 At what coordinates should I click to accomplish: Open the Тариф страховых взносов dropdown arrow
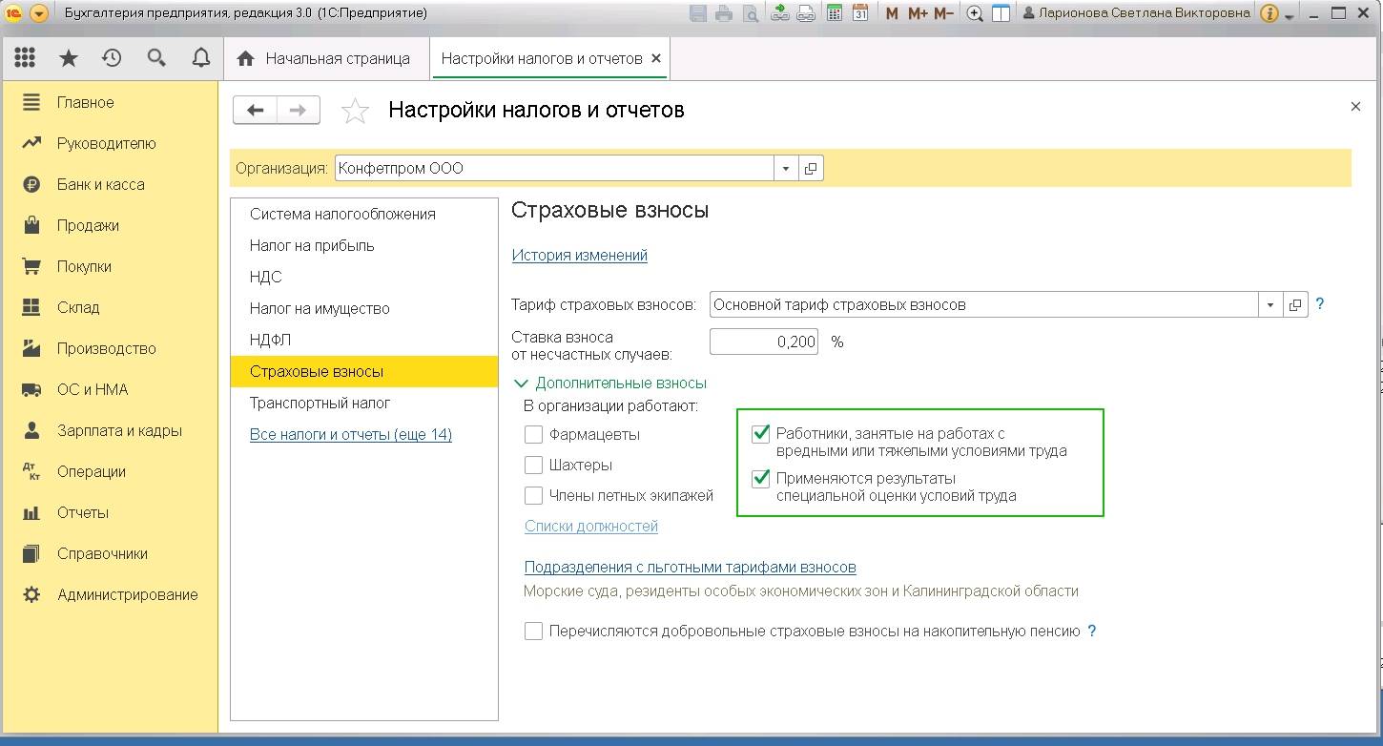[1270, 305]
